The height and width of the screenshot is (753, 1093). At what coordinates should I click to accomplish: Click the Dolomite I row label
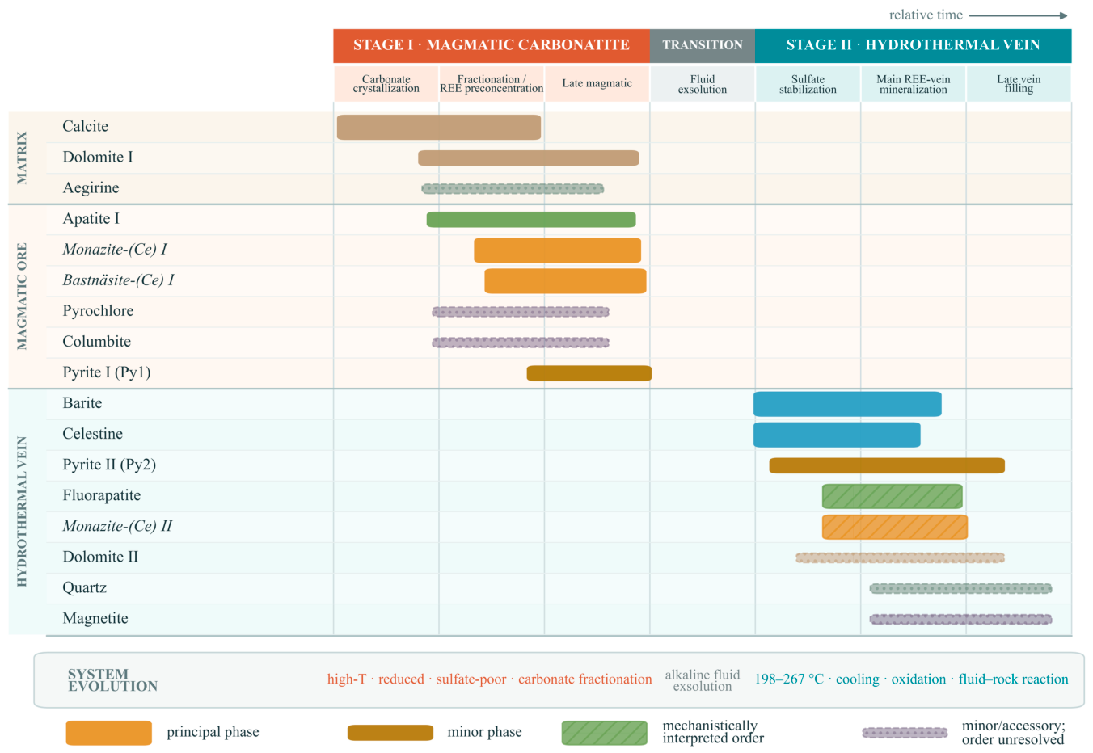pos(98,157)
